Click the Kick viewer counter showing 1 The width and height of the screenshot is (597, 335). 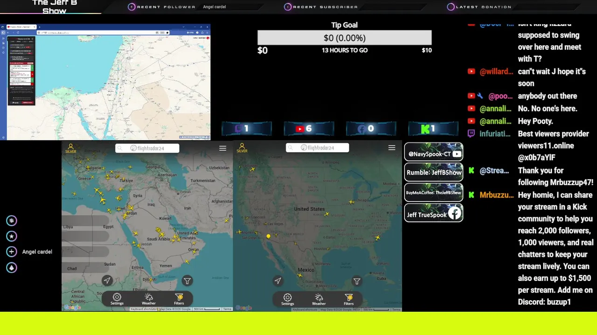433,129
